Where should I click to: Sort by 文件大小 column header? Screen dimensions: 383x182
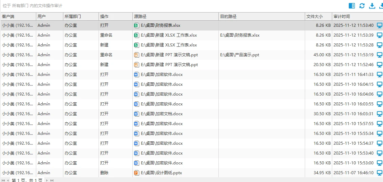[x=318, y=17]
